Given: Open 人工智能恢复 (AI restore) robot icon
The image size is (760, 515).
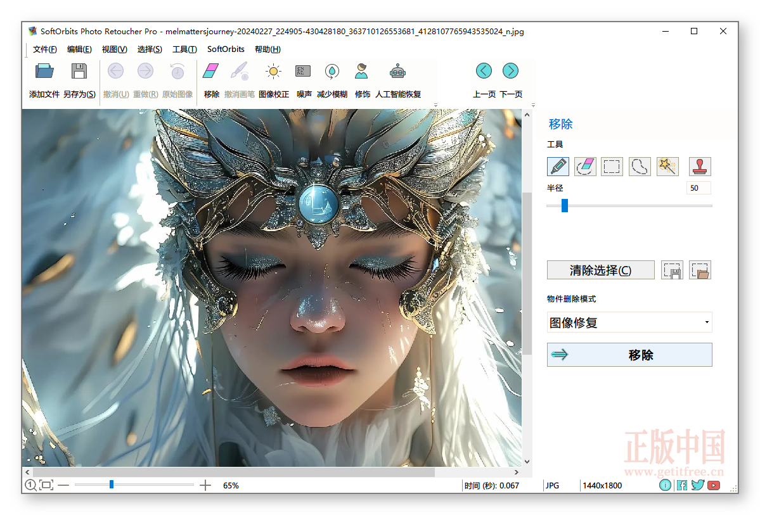Looking at the screenshot, I should click(397, 71).
